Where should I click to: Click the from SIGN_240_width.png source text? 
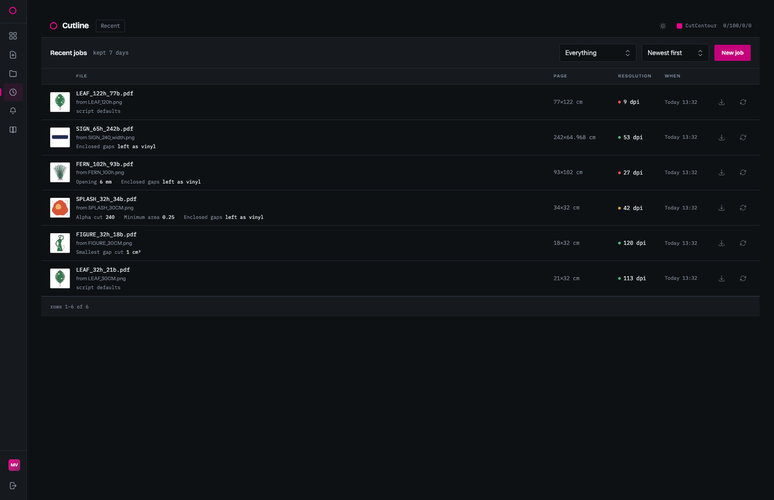105,137
